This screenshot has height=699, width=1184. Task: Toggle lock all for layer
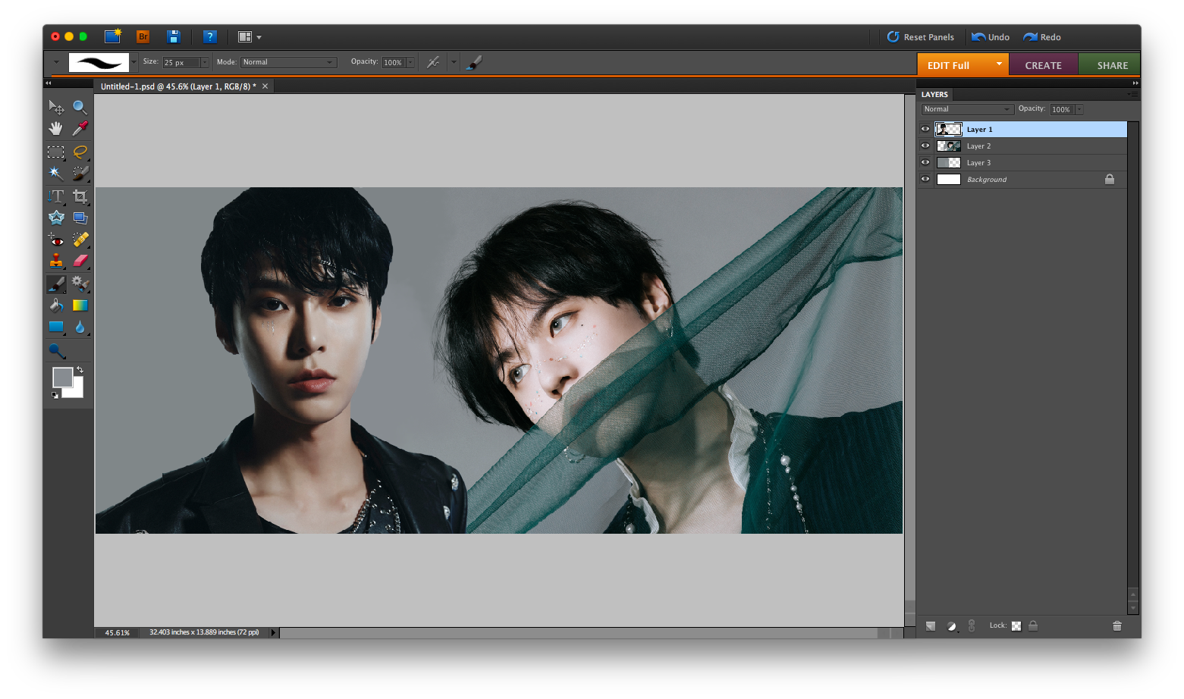1033,625
